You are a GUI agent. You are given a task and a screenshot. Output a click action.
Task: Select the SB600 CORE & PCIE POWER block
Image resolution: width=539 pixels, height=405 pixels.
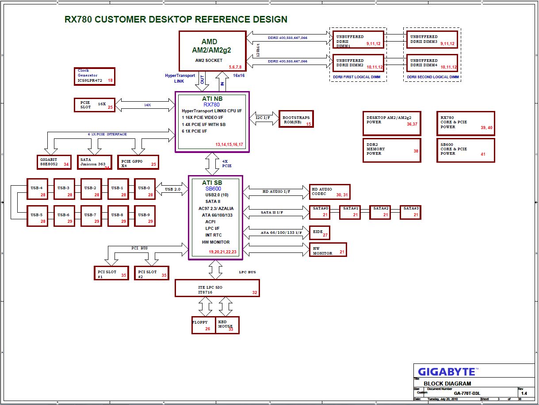[466, 150]
